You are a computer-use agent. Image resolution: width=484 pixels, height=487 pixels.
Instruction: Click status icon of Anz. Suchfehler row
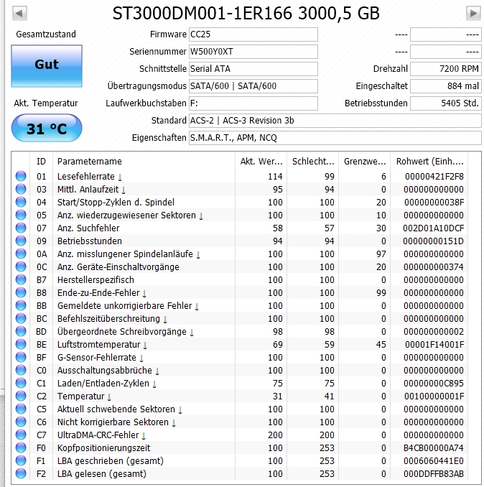pyautogui.click(x=21, y=228)
